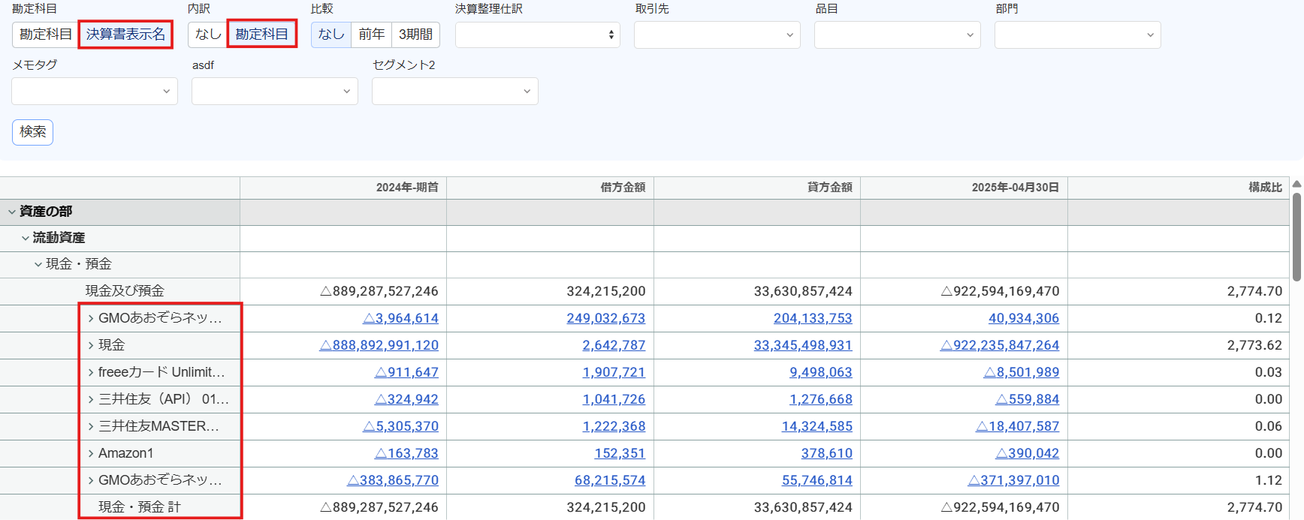1304x520 pixels.
Task: Click the 現金及び預金 row label
Action: pos(125,291)
